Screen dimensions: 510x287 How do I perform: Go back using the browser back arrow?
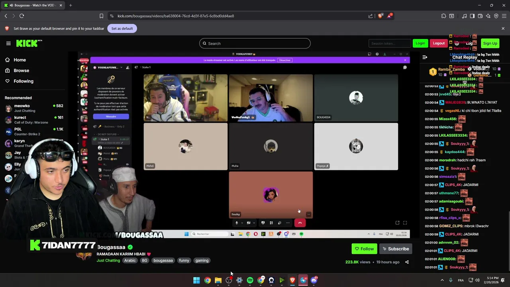[x=6, y=16]
